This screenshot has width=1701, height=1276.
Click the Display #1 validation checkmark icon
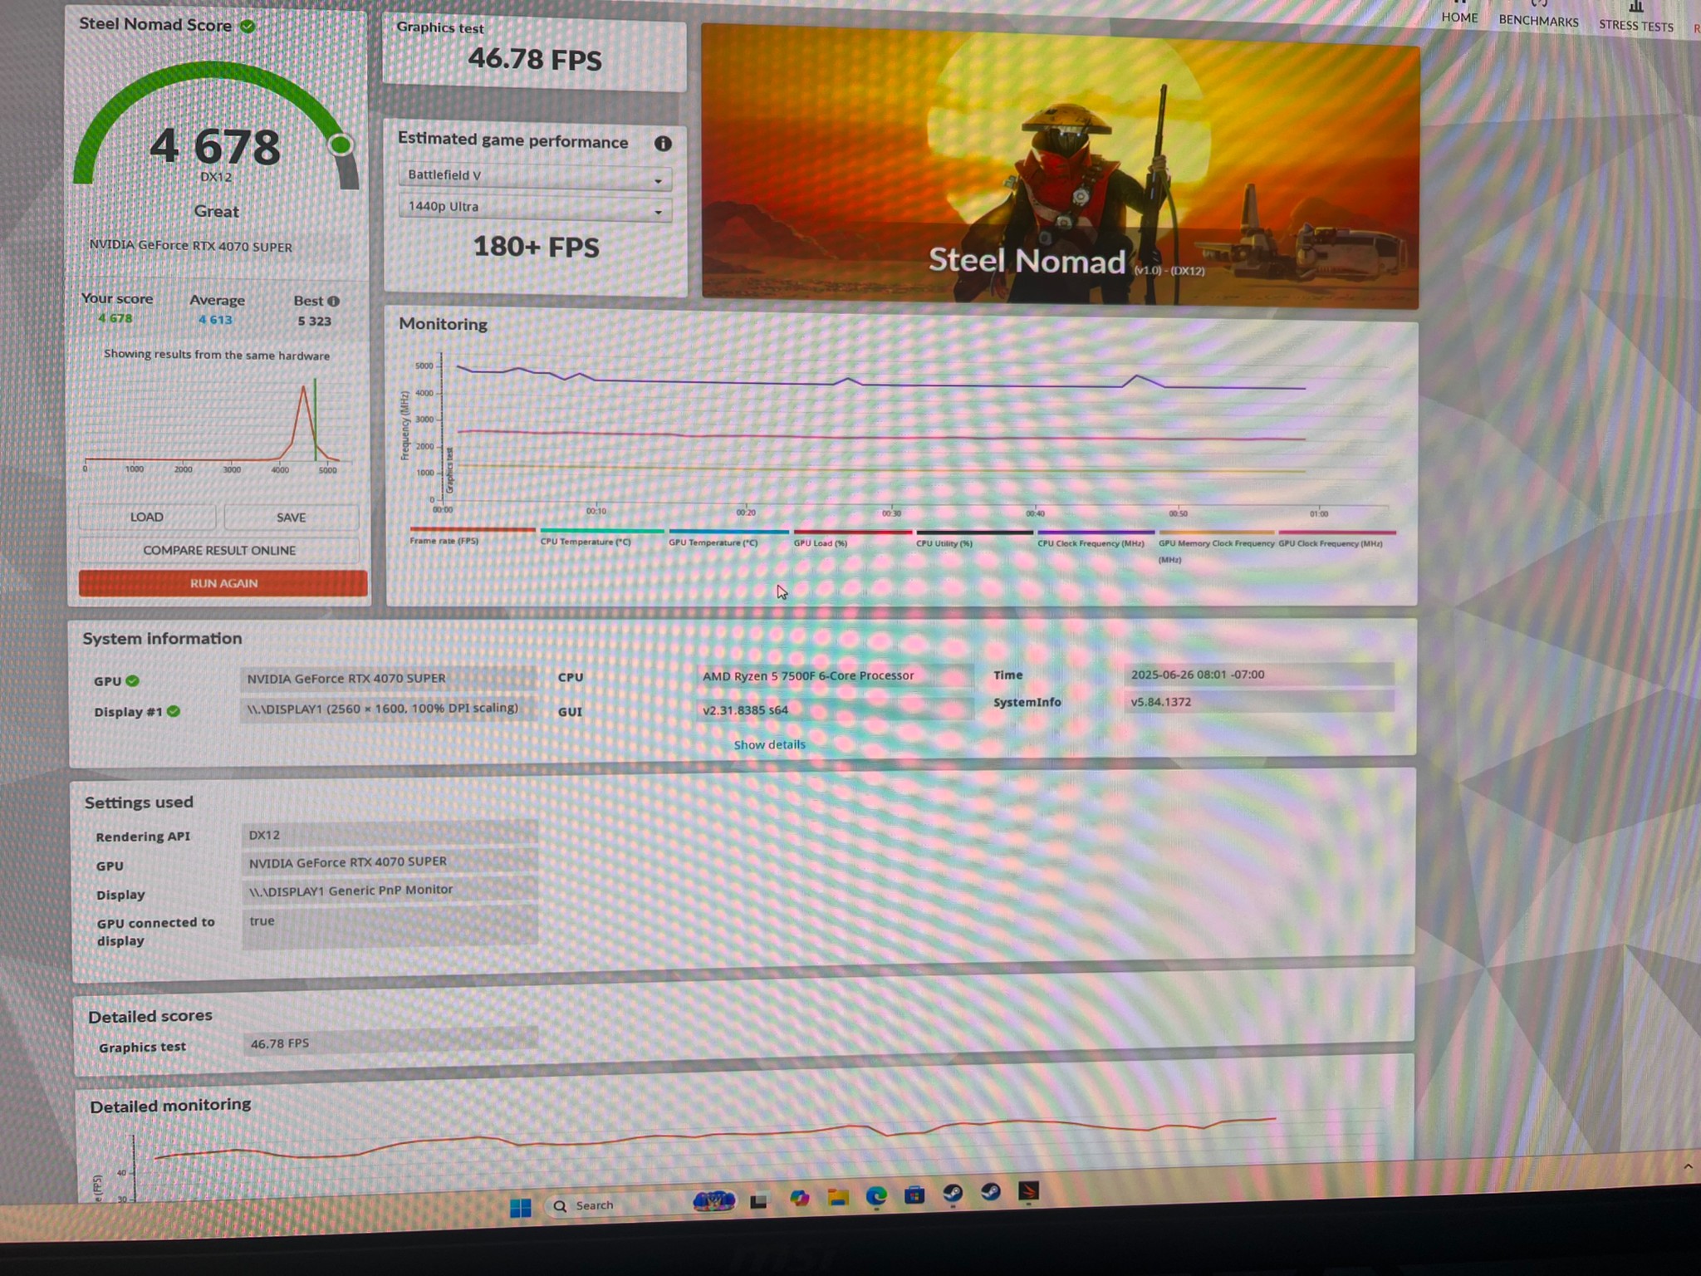(x=174, y=712)
